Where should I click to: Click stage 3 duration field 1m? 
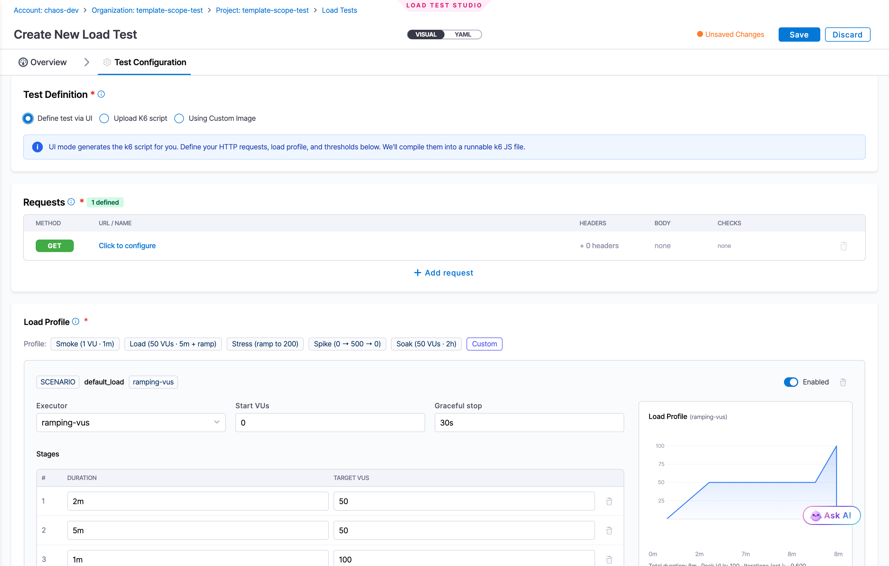[x=198, y=558]
